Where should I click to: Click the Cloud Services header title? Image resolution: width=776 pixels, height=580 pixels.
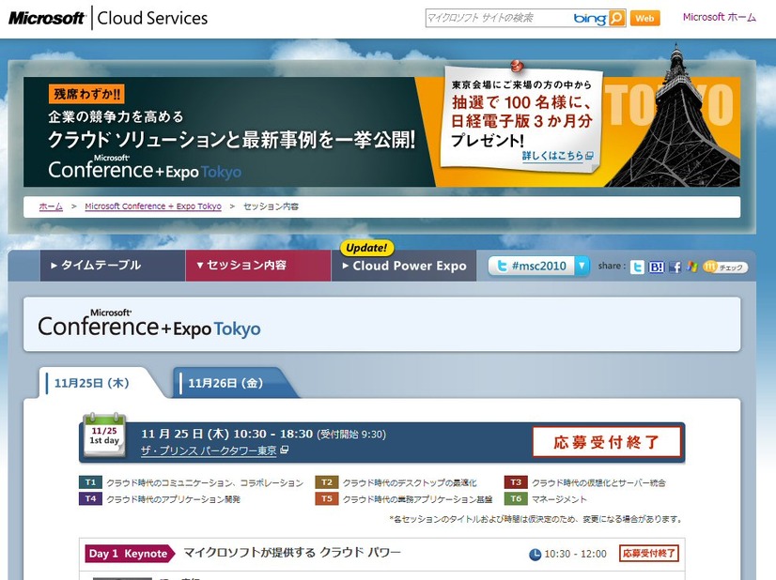click(152, 18)
